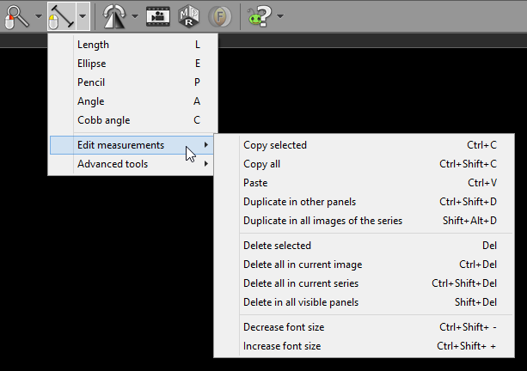Select the Pencil measurement option

pyautogui.click(x=91, y=82)
